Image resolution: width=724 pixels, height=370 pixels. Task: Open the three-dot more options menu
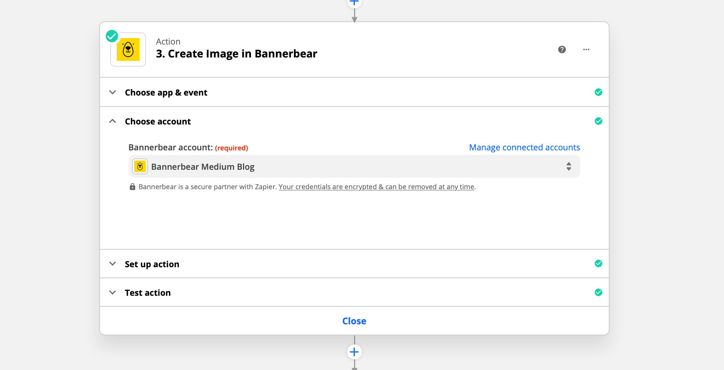click(x=586, y=49)
